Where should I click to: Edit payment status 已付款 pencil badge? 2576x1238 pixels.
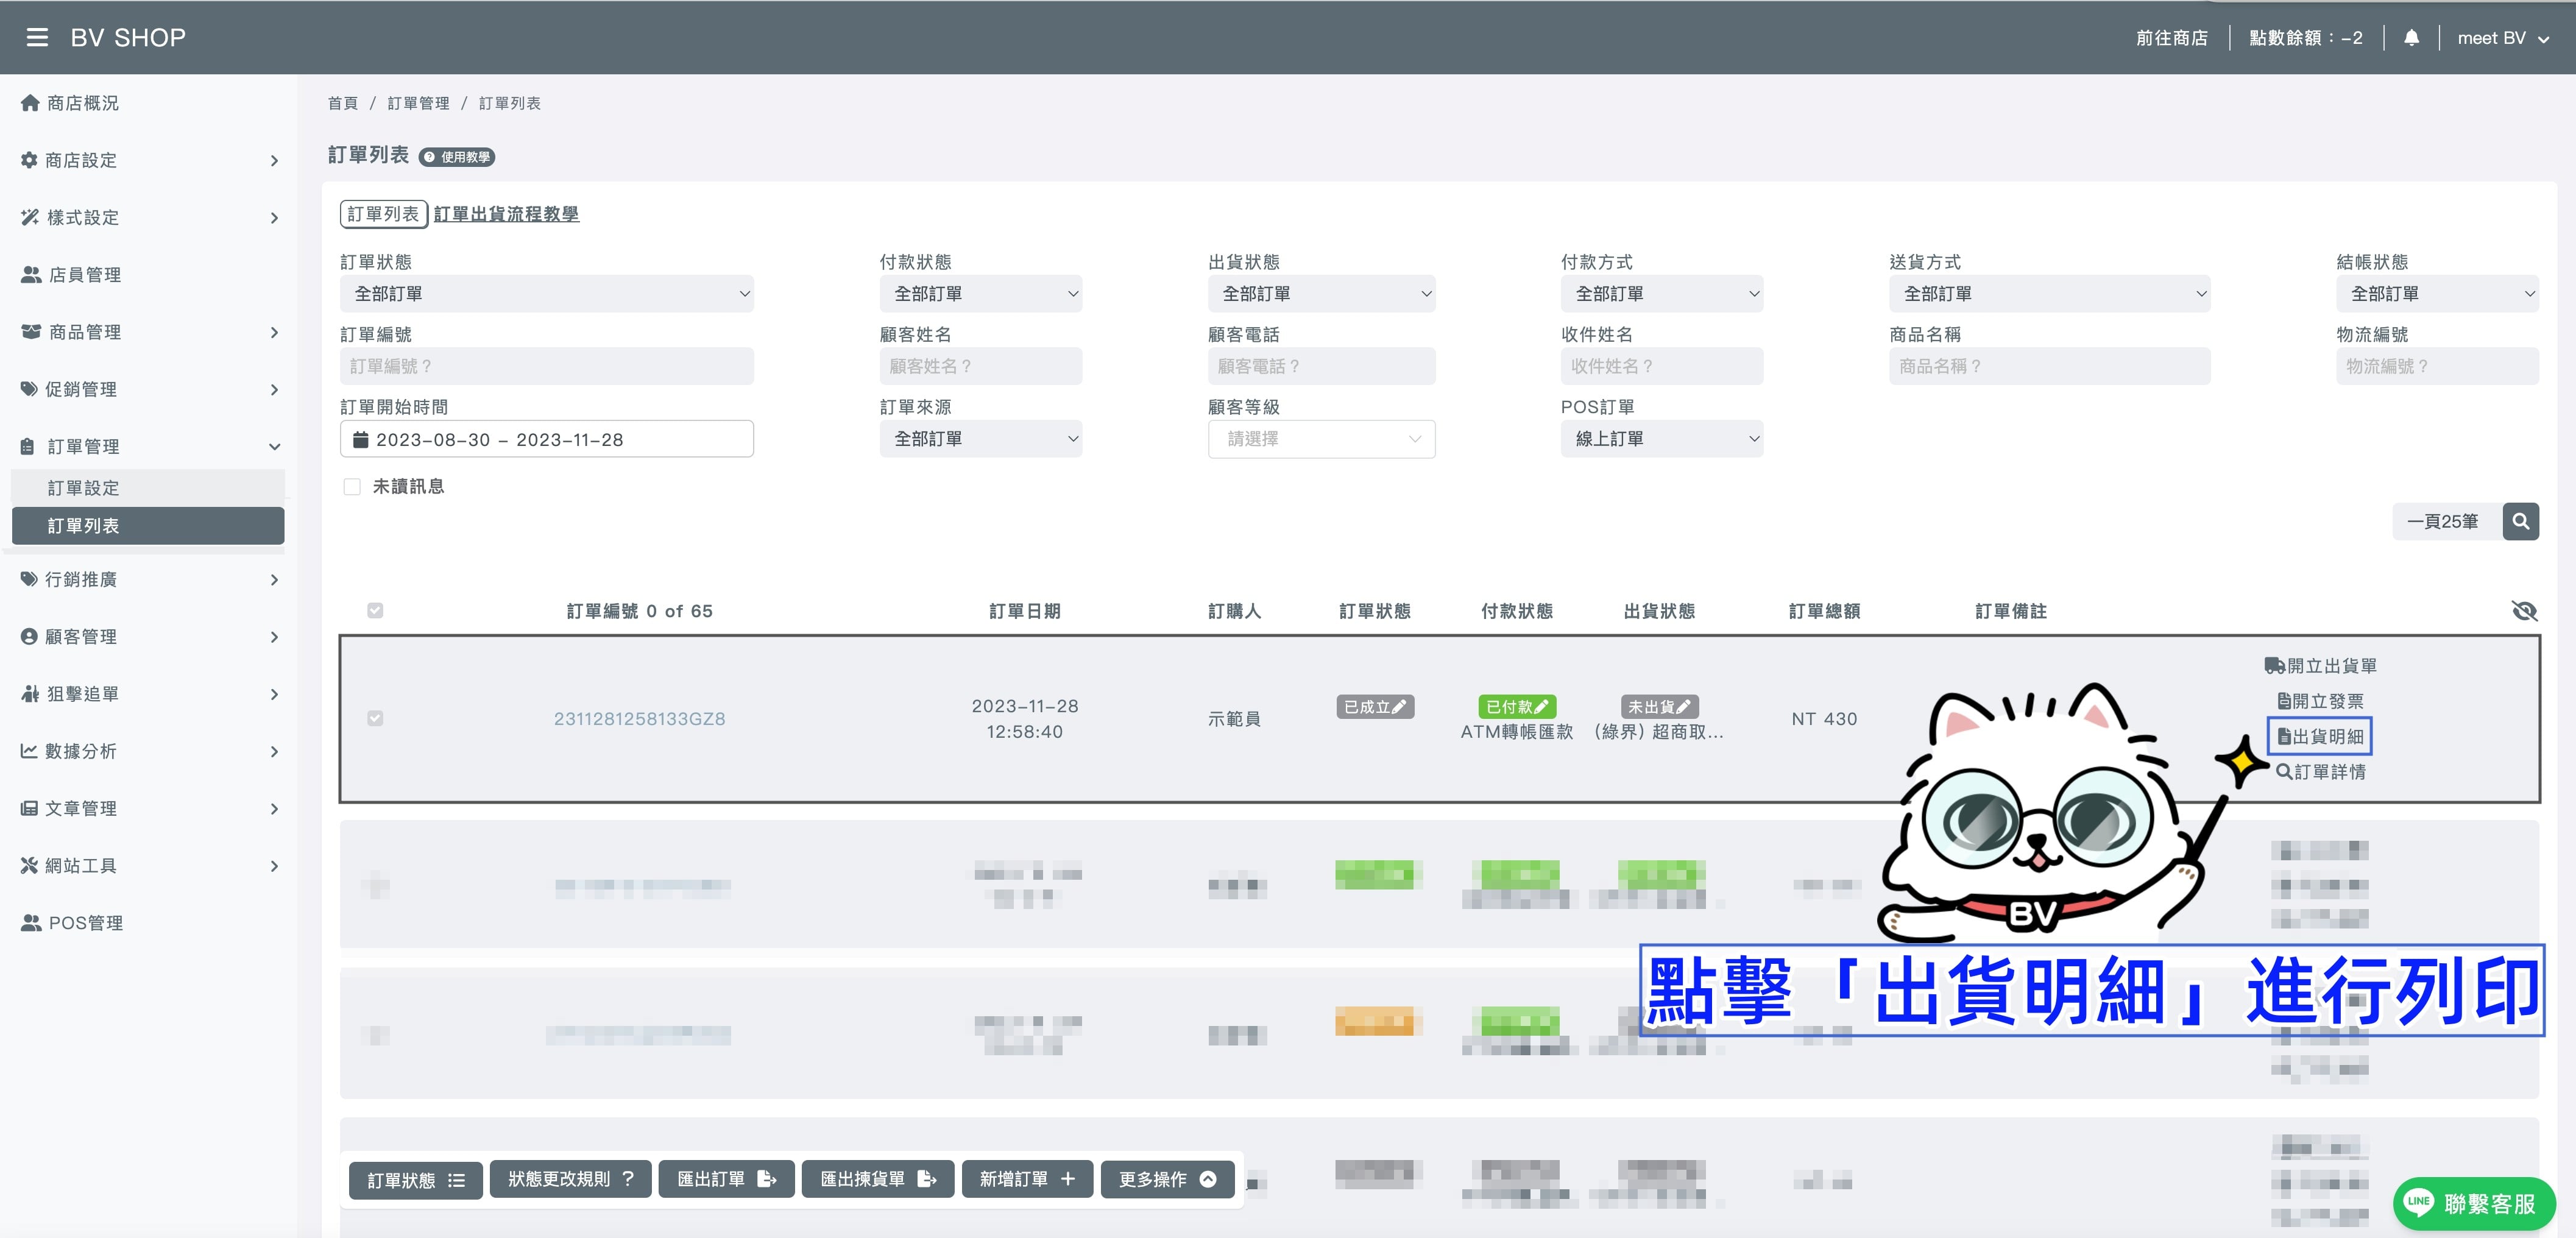point(1517,707)
